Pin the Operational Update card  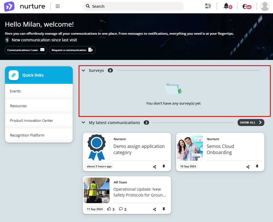(x=164, y=209)
